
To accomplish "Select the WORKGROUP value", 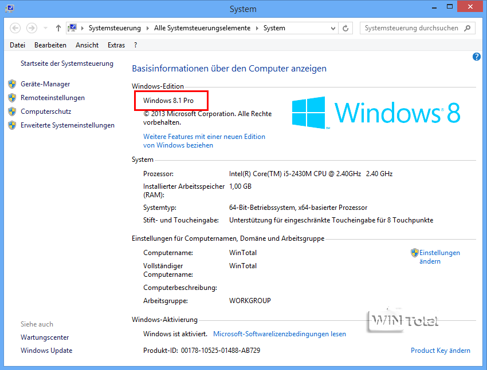I will click(250, 301).
